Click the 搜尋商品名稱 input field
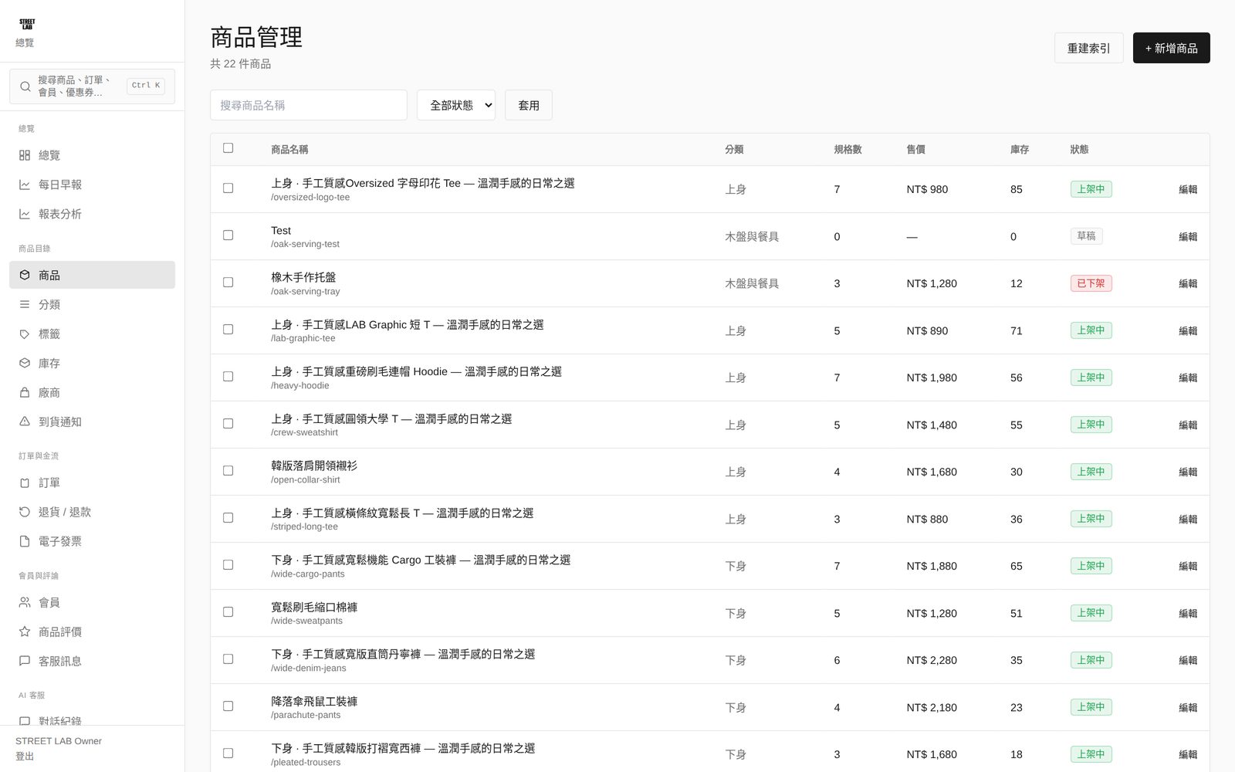This screenshot has height=772, width=1235. [x=309, y=105]
